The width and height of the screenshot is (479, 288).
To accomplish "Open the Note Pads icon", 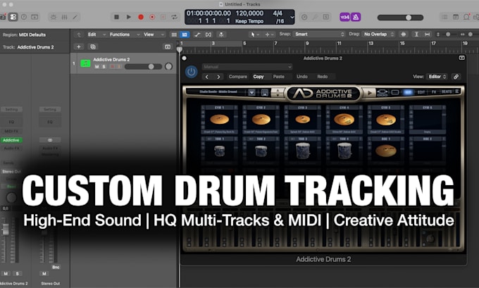I will (456, 17).
